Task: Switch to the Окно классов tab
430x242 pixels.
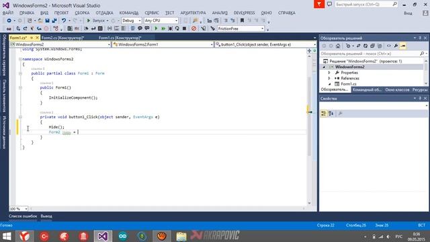Action: point(397,89)
